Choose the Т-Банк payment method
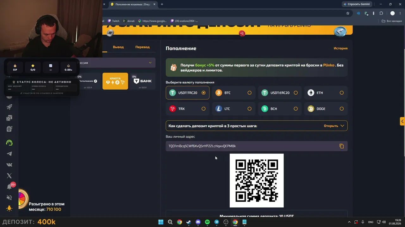The width and height of the screenshot is (405, 227). click(x=142, y=81)
